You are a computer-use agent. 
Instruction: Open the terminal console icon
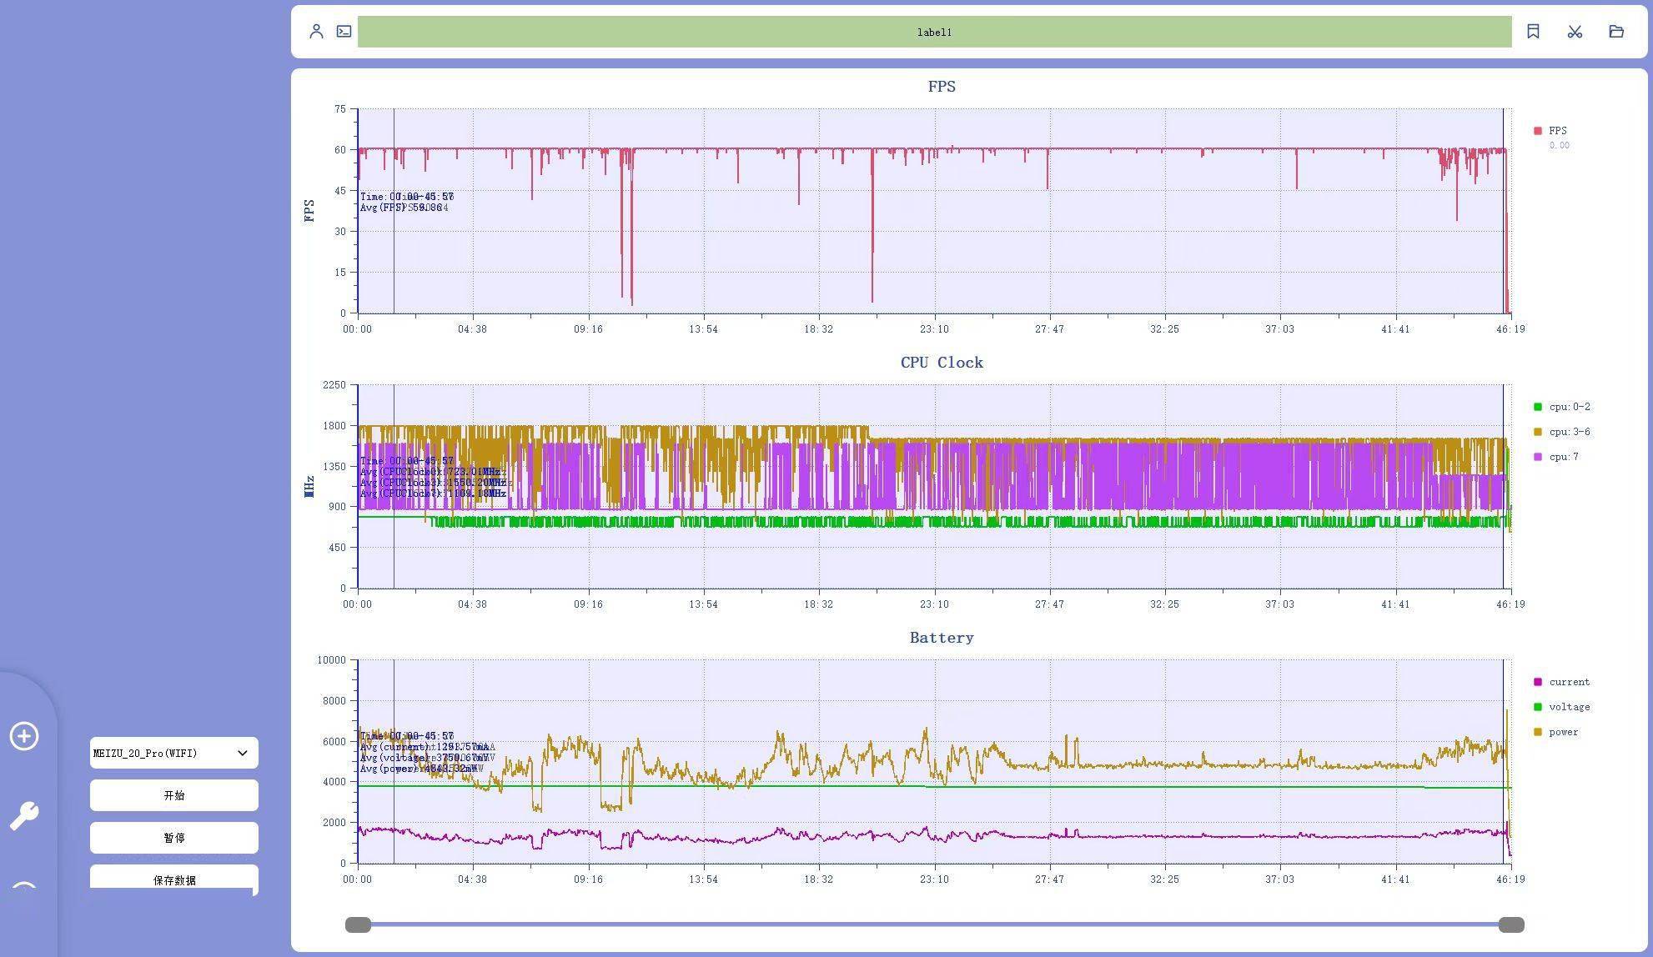tap(344, 32)
